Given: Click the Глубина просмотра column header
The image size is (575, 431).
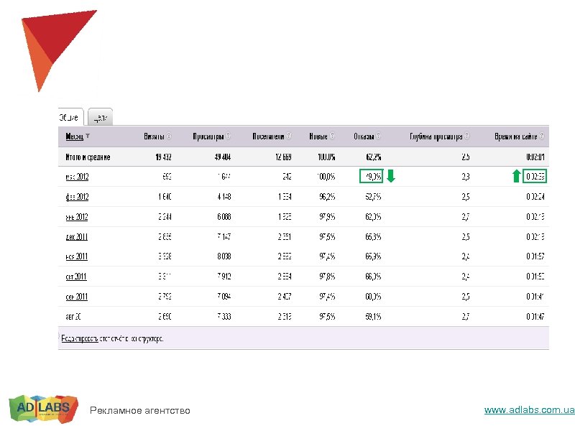Looking at the screenshot, I should [x=436, y=136].
